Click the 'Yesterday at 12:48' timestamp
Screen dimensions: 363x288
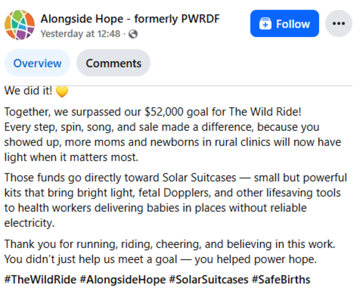(80, 34)
